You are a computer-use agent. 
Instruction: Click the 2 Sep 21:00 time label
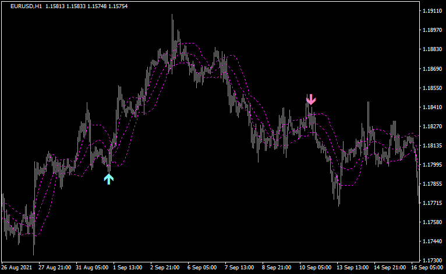pyautogui.click(x=166, y=268)
